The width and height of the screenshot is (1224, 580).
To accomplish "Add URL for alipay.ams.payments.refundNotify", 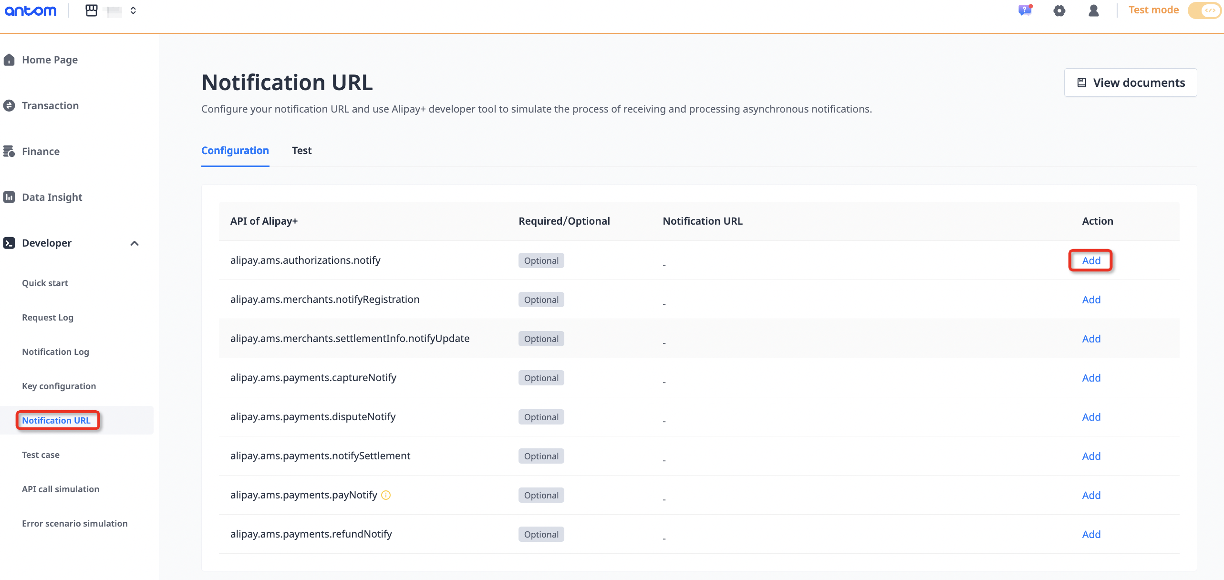I will [x=1091, y=534].
